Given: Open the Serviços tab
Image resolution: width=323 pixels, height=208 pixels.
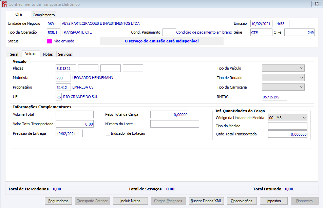Looking at the screenshot, I should [65, 54].
